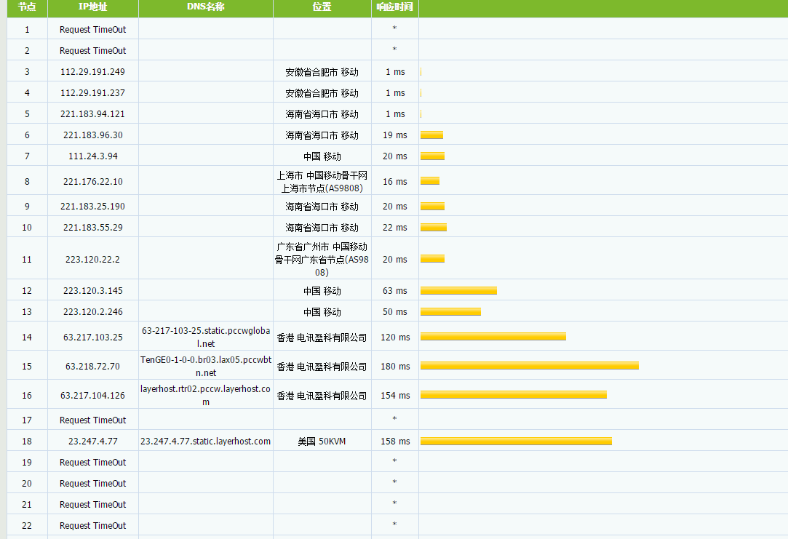Click DNS name layerhost.rtr02.pccw.layerhost.com
The image size is (788, 539).
point(206,395)
